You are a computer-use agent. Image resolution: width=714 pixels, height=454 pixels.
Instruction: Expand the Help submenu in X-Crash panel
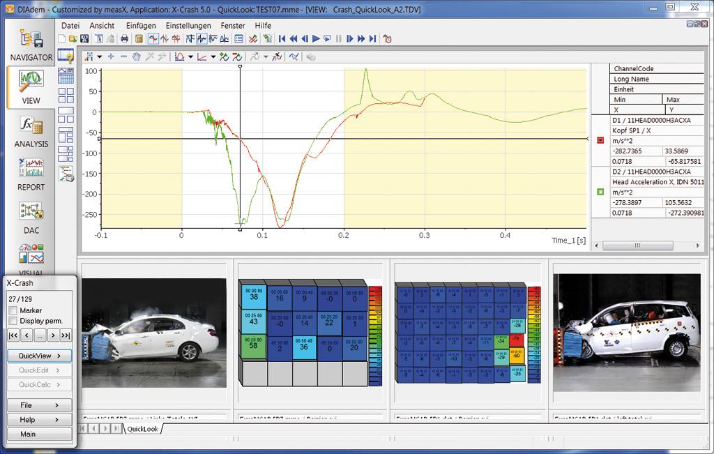pyautogui.click(x=40, y=419)
